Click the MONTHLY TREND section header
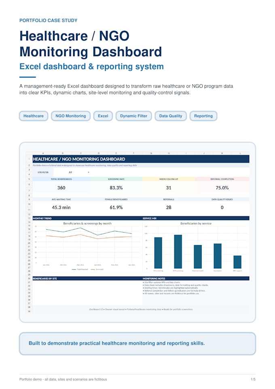Image resolution: width=275 pixels, height=389 pixels. click(x=87, y=218)
